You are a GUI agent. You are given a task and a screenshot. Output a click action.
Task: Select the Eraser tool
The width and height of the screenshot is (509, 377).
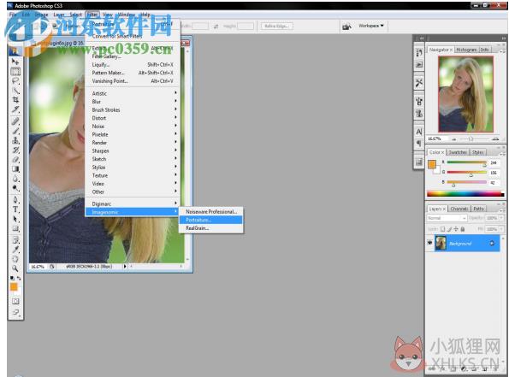pos(15,159)
